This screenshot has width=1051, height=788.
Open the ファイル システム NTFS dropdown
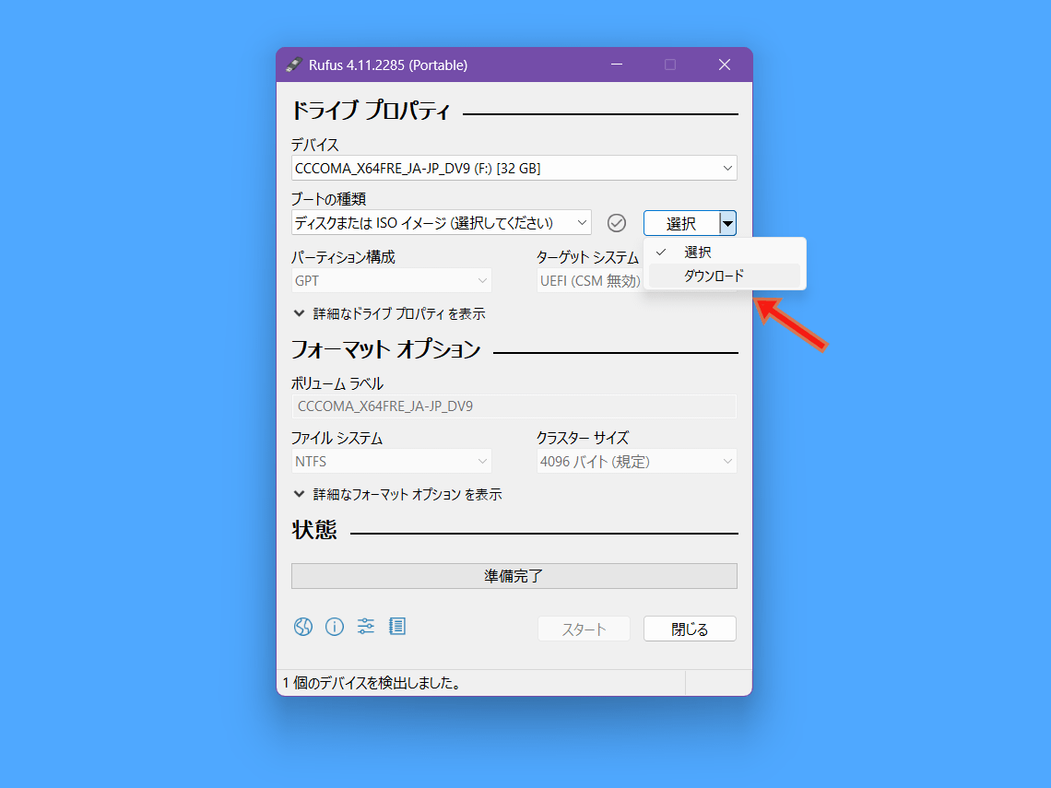pyautogui.click(x=391, y=462)
